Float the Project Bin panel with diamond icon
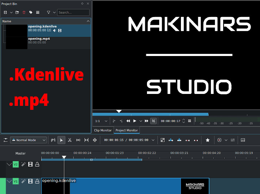This screenshot has width=260, height=194. coord(82,4)
